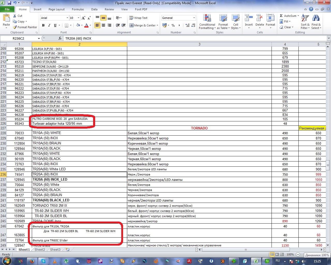
Task: Click Decrease Decimal icon
Action: pos(194,25)
